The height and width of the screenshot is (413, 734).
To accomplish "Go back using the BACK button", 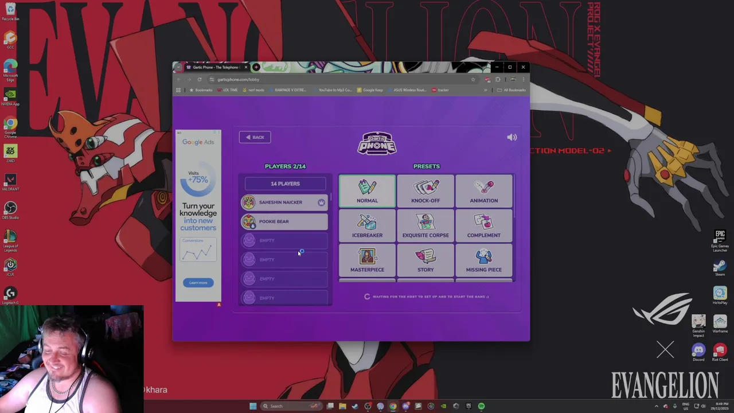I will coord(255,137).
